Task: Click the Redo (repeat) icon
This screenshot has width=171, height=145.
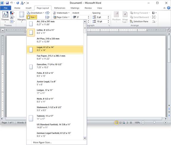Action: click(18, 3)
